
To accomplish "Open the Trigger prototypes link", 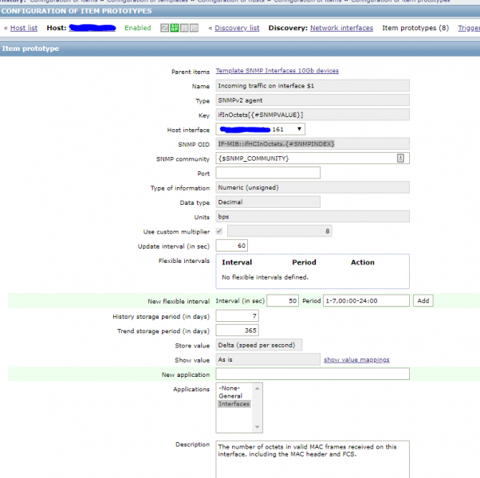I will [x=469, y=28].
